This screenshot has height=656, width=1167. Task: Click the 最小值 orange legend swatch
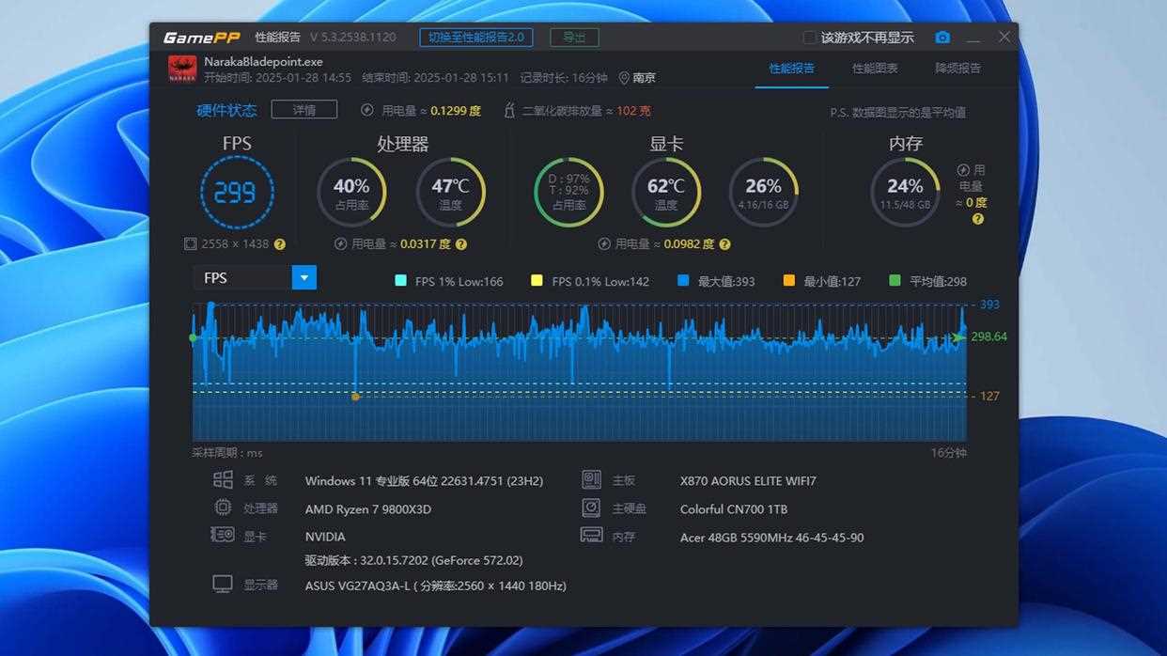click(x=789, y=281)
